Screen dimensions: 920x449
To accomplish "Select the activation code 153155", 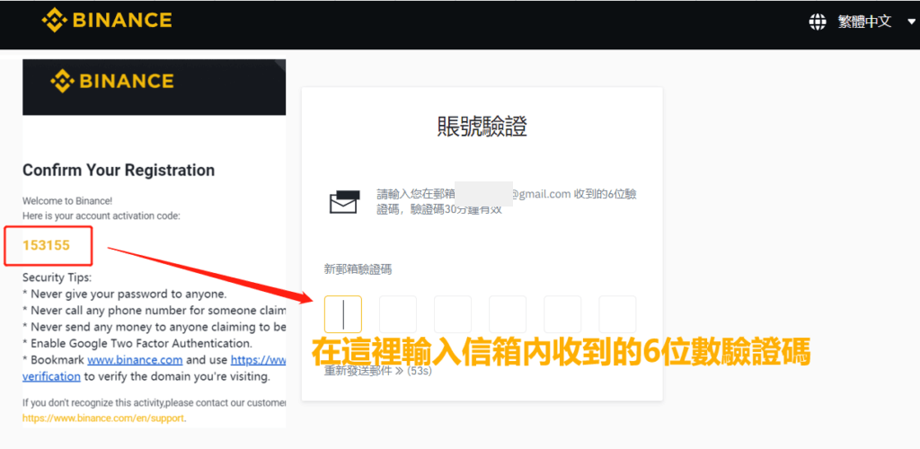I will click(47, 245).
